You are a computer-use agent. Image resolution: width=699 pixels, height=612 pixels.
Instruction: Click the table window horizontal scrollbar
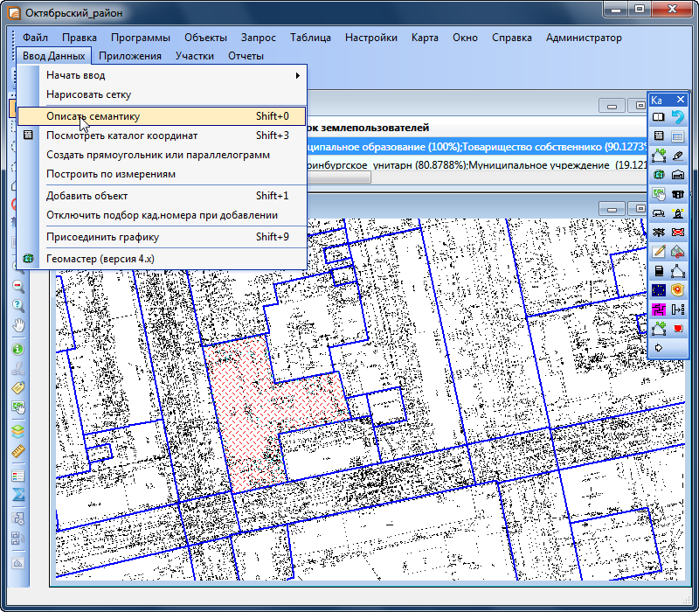point(336,177)
